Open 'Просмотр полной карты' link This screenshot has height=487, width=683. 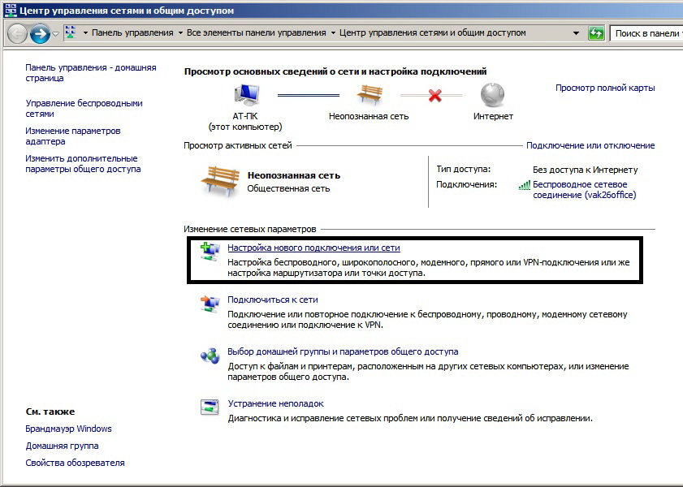605,88
